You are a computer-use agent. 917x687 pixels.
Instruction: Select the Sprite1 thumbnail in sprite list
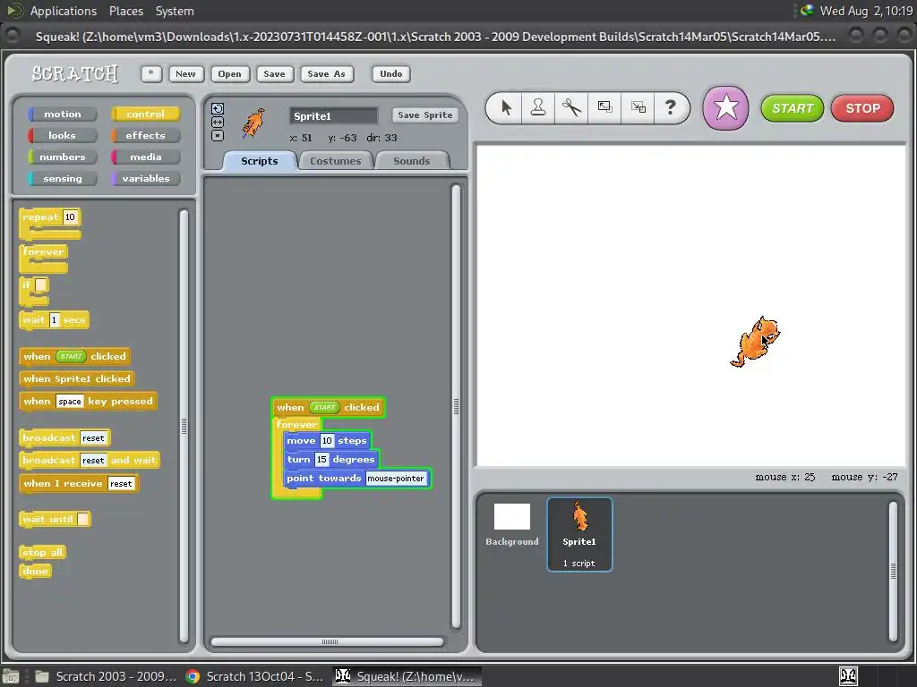point(579,534)
